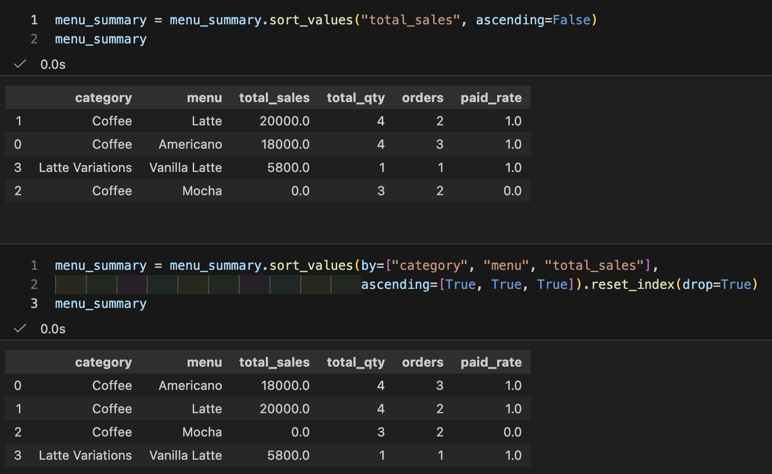Click Mocha's 0.0 total_sales in first table

tap(300, 191)
